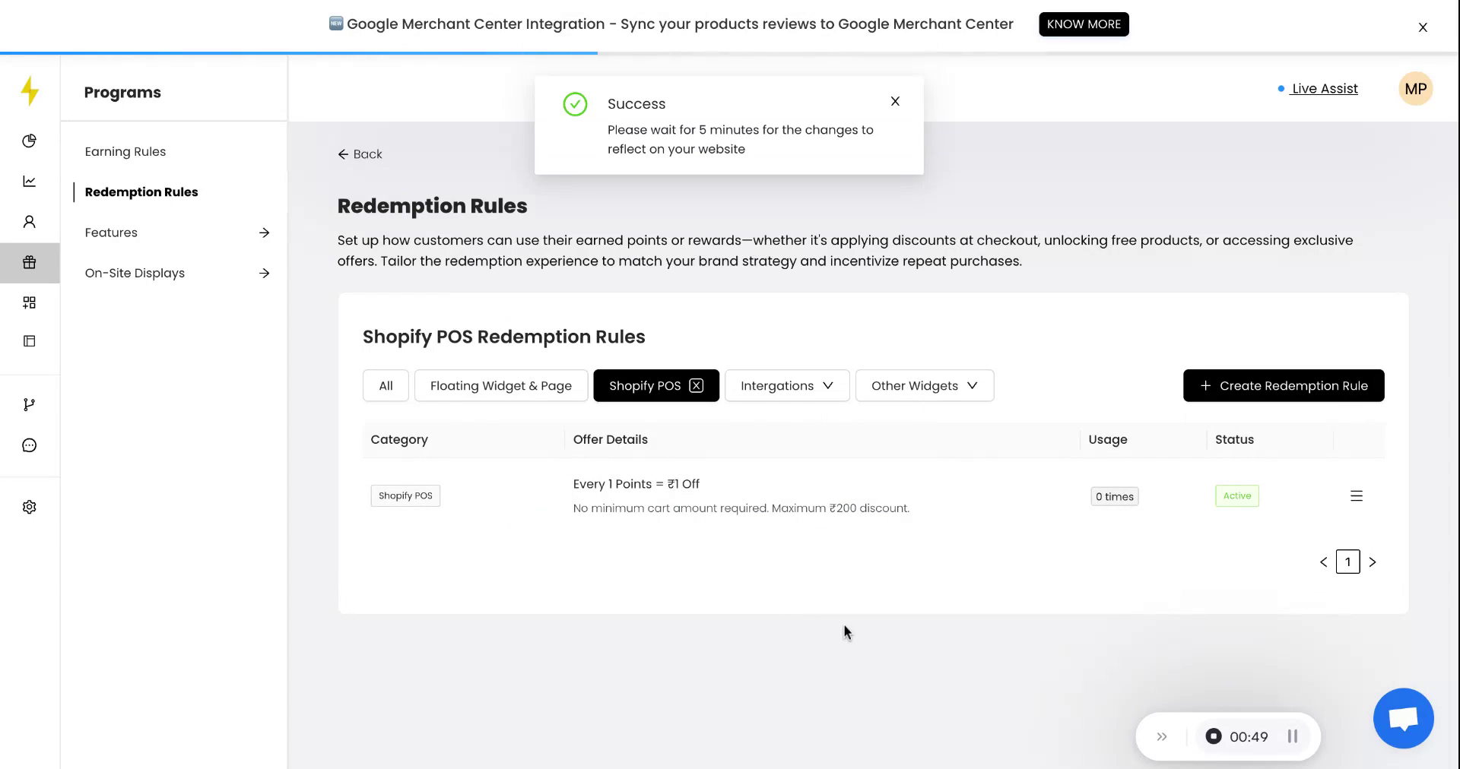Open the settings gear icon
This screenshot has height=769, width=1460.
tap(29, 507)
